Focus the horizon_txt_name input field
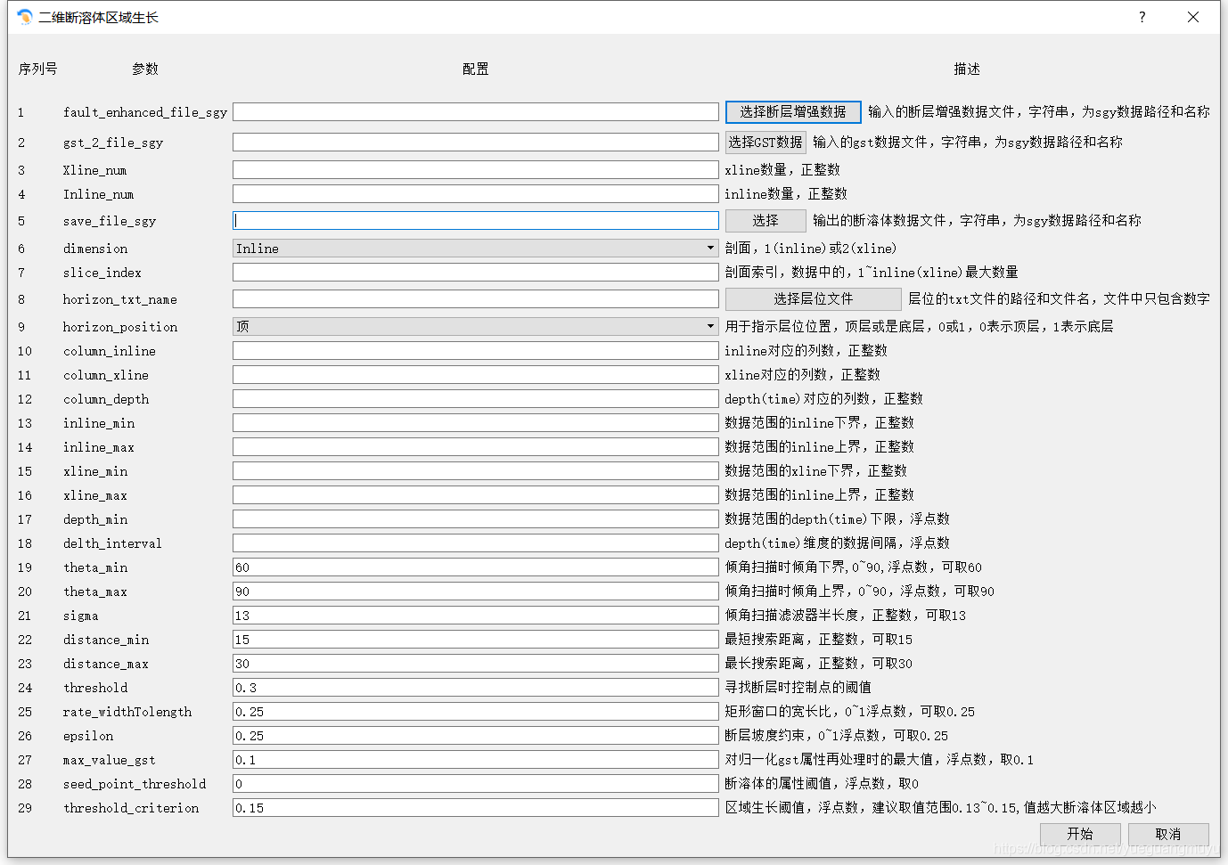This screenshot has height=865, width=1228. (x=476, y=298)
